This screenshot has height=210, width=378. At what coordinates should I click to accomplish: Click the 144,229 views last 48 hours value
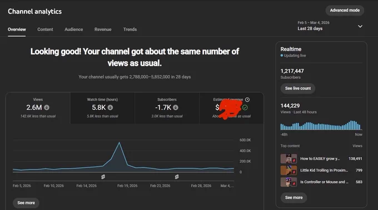pyautogui.click(x=290, y=106)
